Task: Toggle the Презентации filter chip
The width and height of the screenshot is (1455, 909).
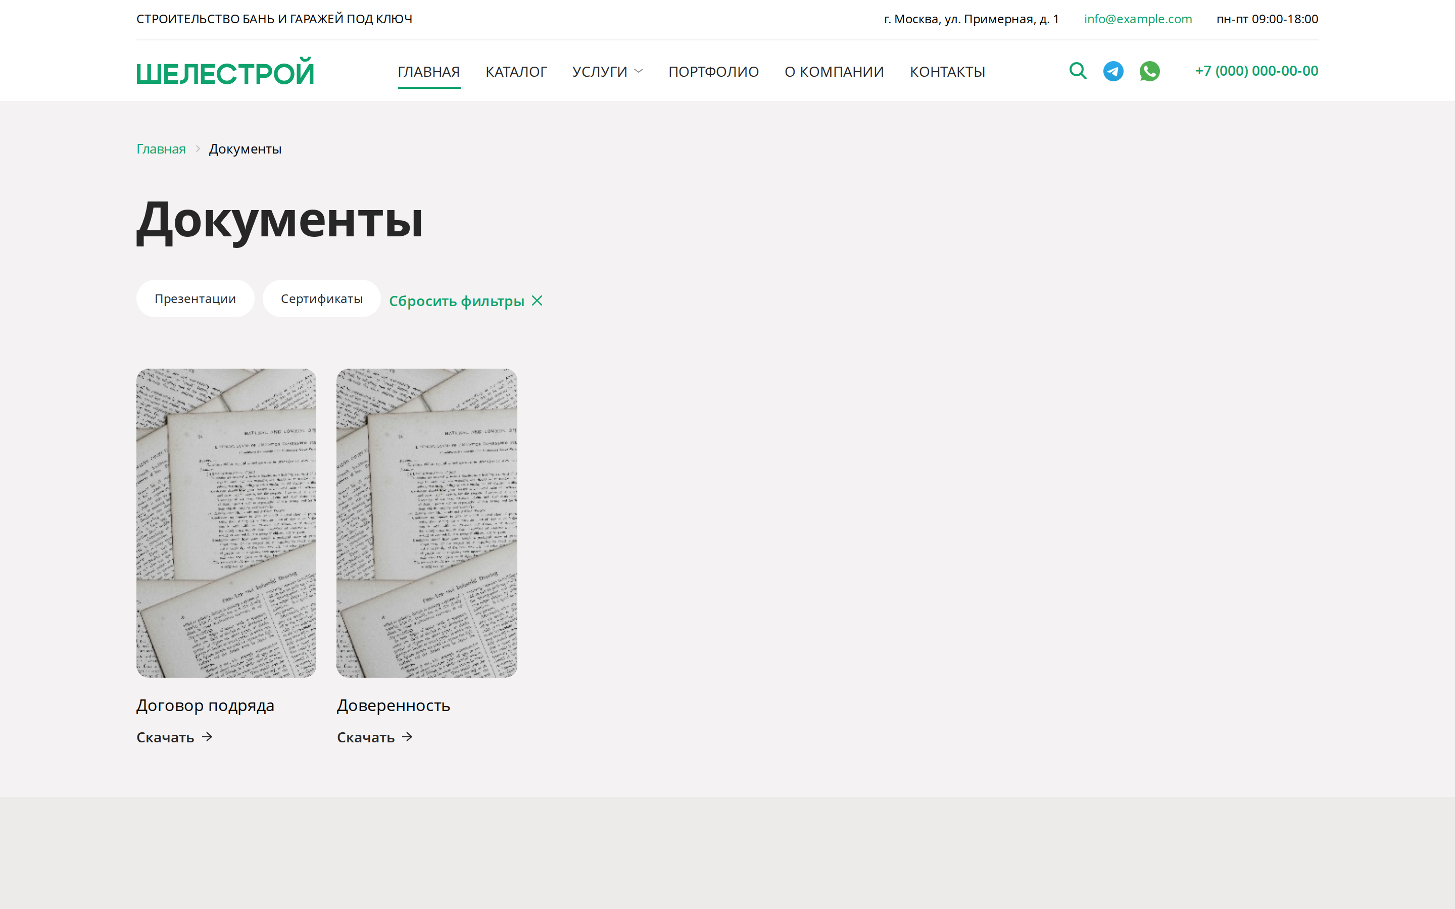Action: 195,299
